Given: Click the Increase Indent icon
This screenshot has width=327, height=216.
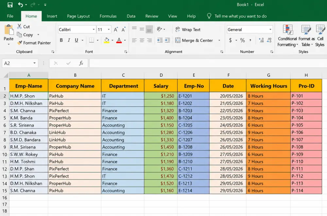Looking at the screenshot, I should [167, 40].
